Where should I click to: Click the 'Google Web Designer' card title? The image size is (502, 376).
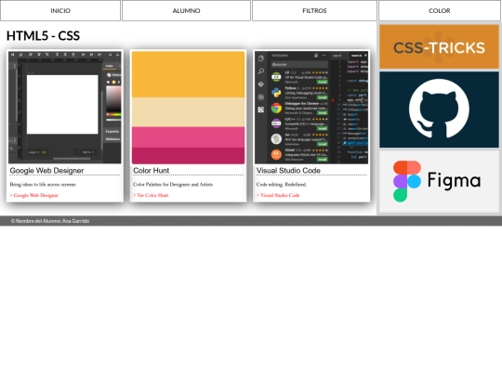tap(46, 171)
